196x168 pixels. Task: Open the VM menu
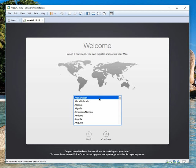click(29, 13)
